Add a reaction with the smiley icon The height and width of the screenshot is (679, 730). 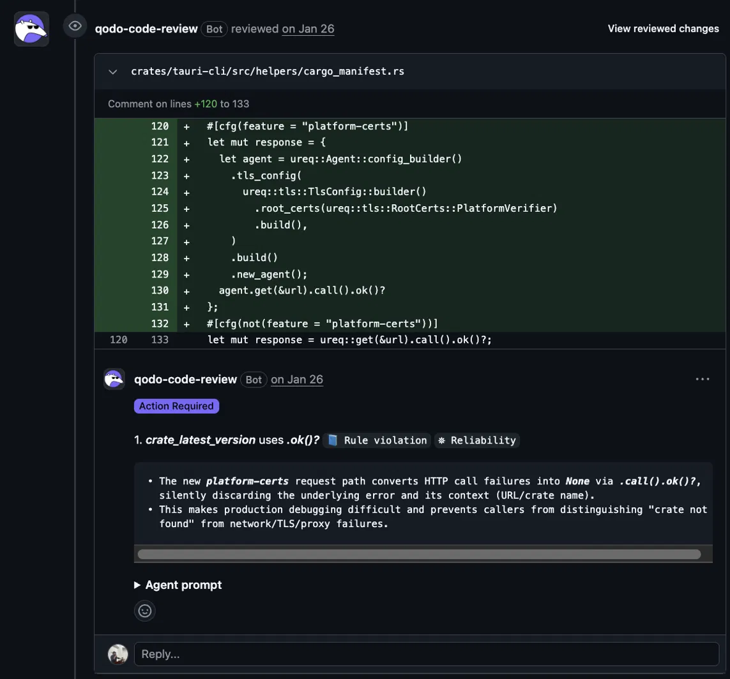[145, 611]
